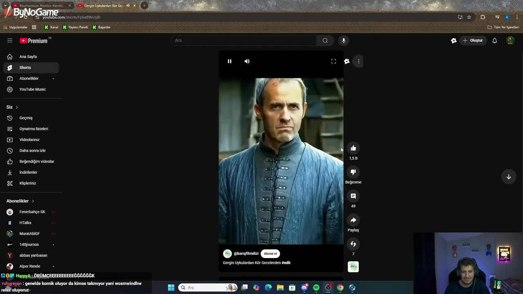Viewport: 523px width, 294px height.
Task: Open Tüm Yer İşaretleri folder
Action: point(503,27)
